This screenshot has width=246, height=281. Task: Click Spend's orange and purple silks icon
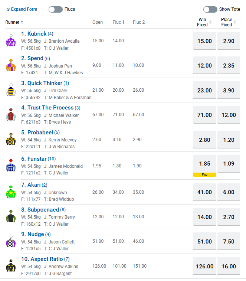point(10,65)
